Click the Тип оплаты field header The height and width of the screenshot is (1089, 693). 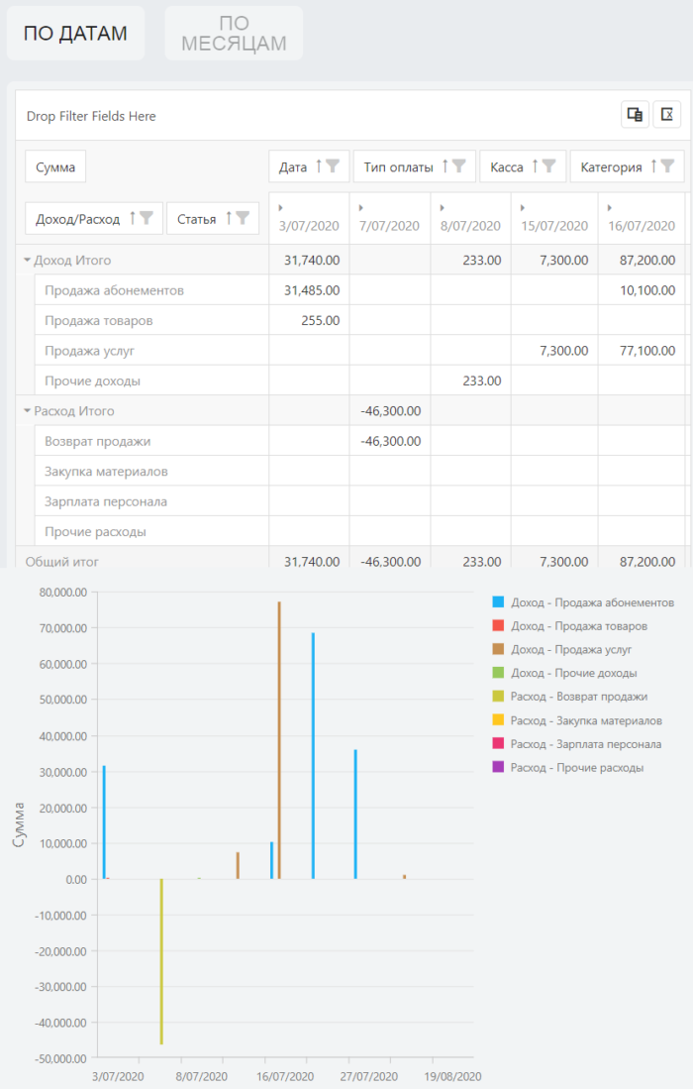tap(414, 166)
